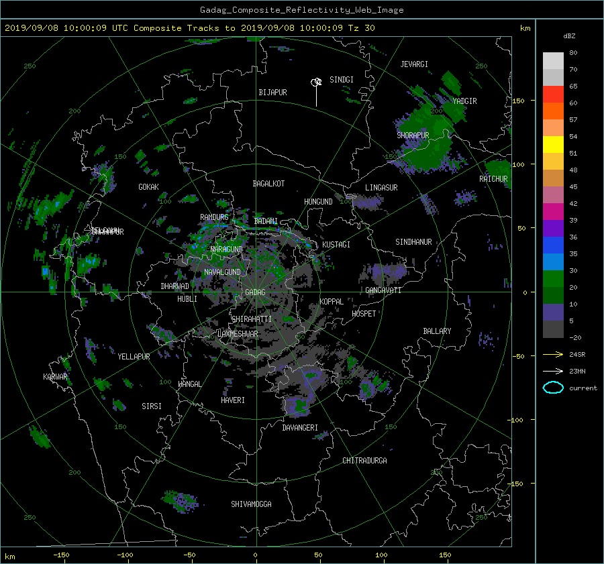
Task: Click the GANGAVATI city label
Action: coord(383,290)
